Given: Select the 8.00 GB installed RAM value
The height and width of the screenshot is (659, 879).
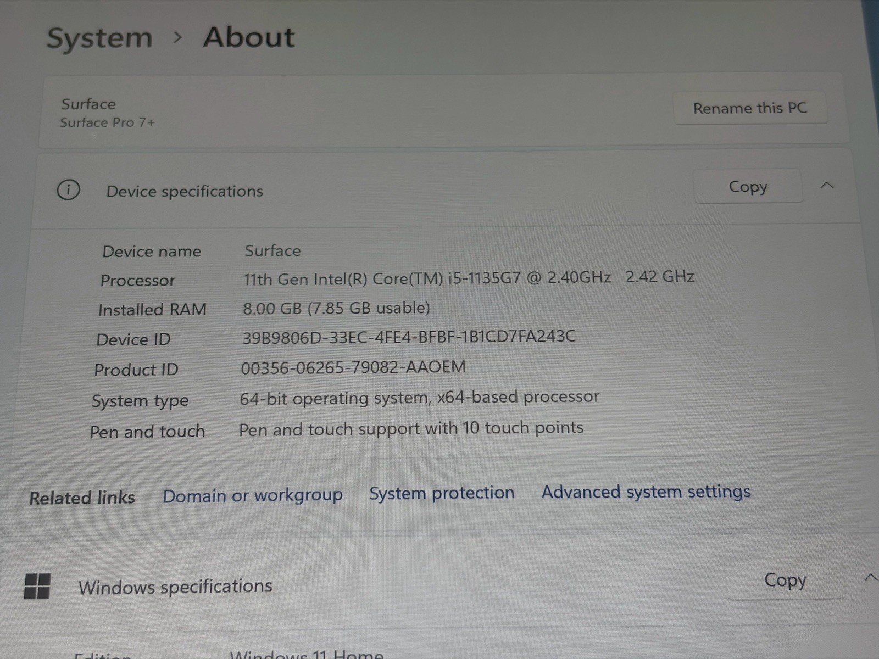Looking at the screenshot, I should click(x=336, y=308).
